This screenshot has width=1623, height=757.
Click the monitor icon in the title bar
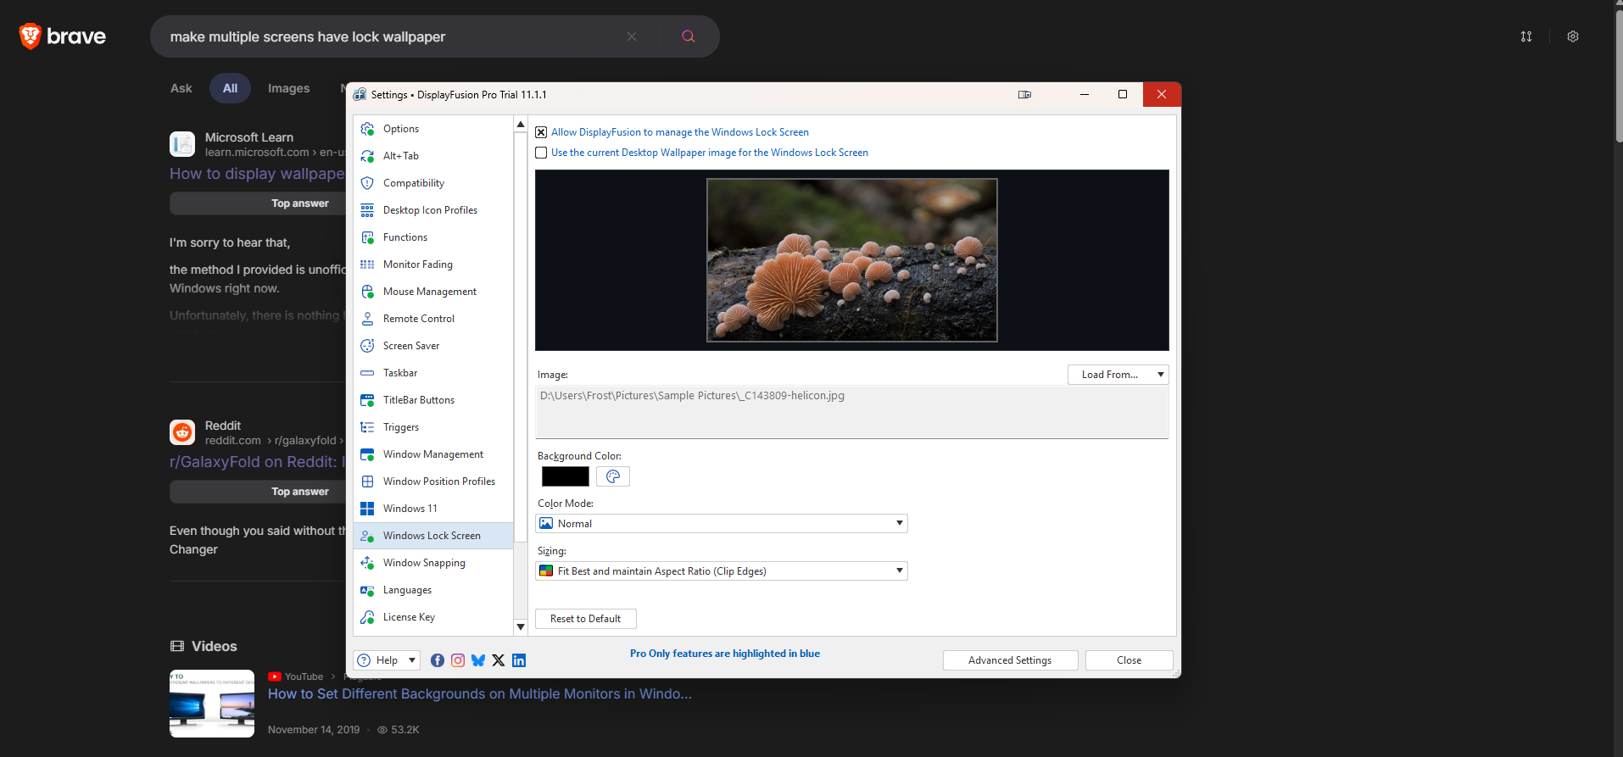[x=1024, y=95]
